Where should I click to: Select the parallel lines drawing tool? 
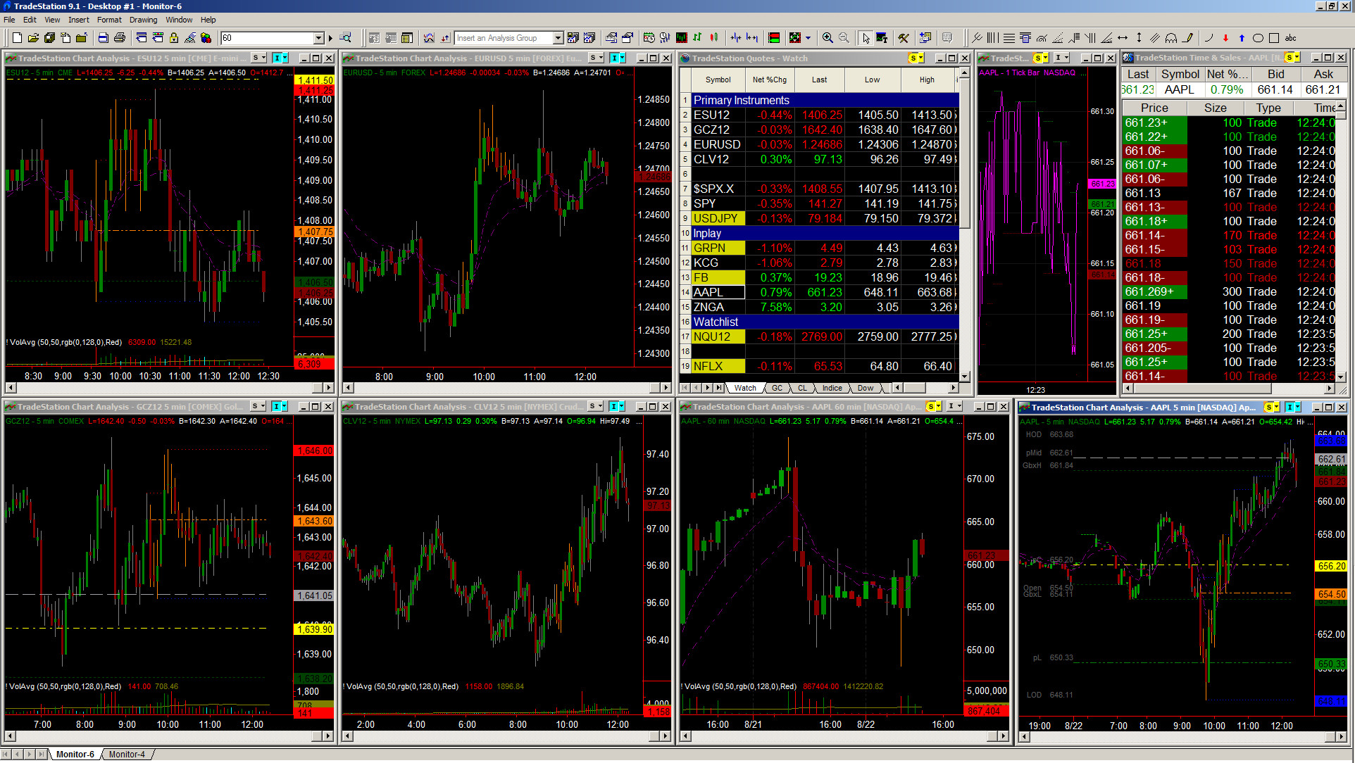(1155, 38)
